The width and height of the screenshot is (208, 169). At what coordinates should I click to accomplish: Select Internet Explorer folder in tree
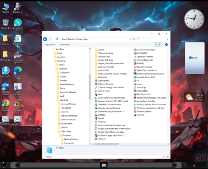(66, 84)
